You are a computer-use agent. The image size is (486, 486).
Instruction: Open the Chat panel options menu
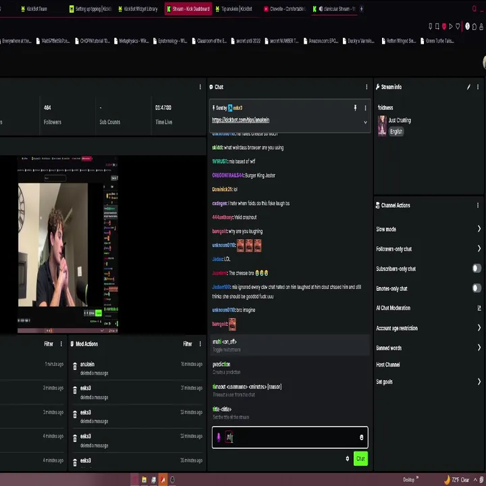coord(367,87)
